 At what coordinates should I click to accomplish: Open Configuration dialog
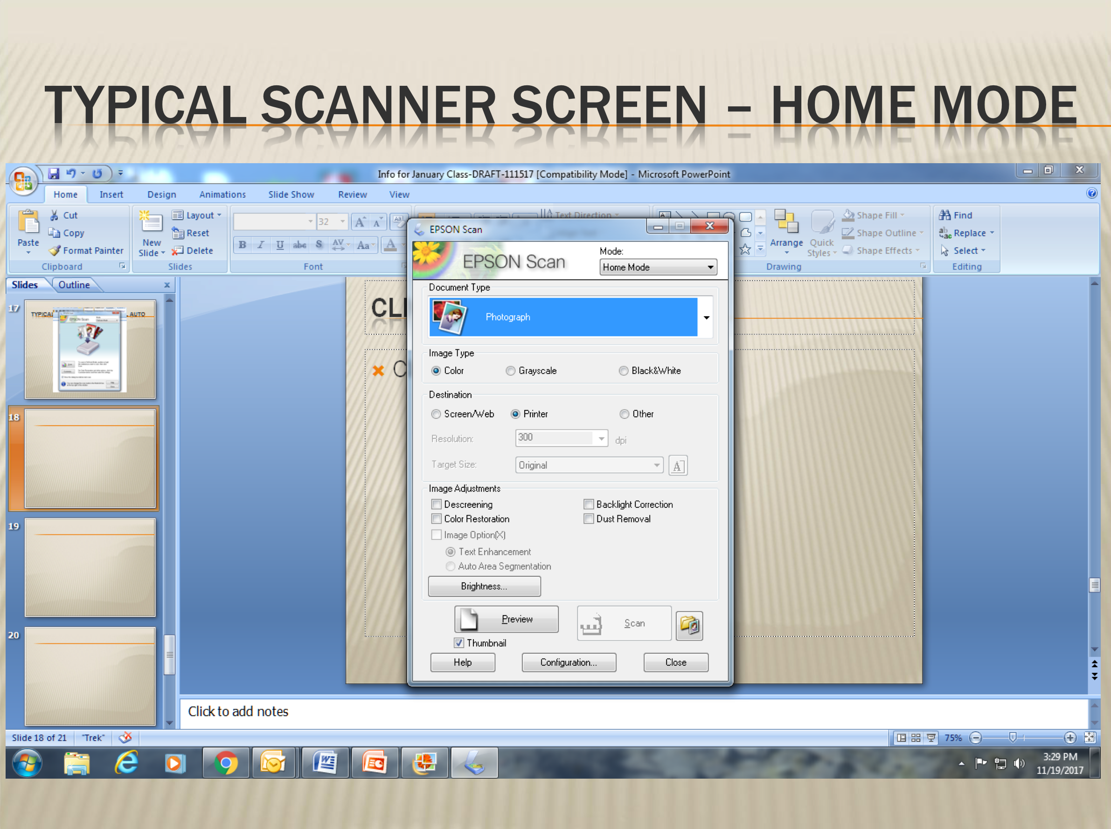coord(569,663)
